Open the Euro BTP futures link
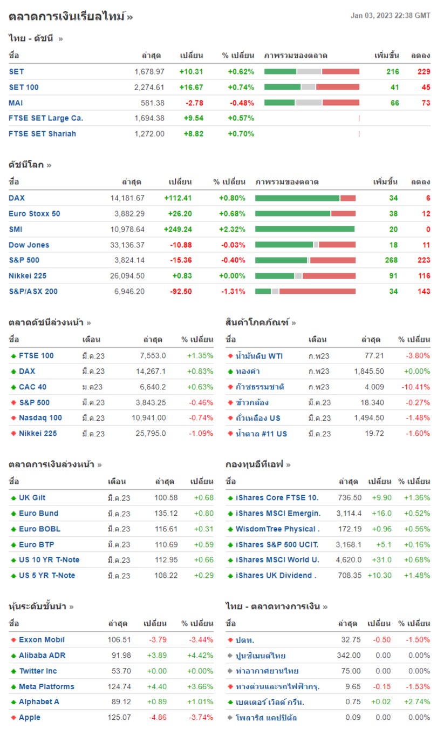This screenshot has height=735, width=444. 37,544
